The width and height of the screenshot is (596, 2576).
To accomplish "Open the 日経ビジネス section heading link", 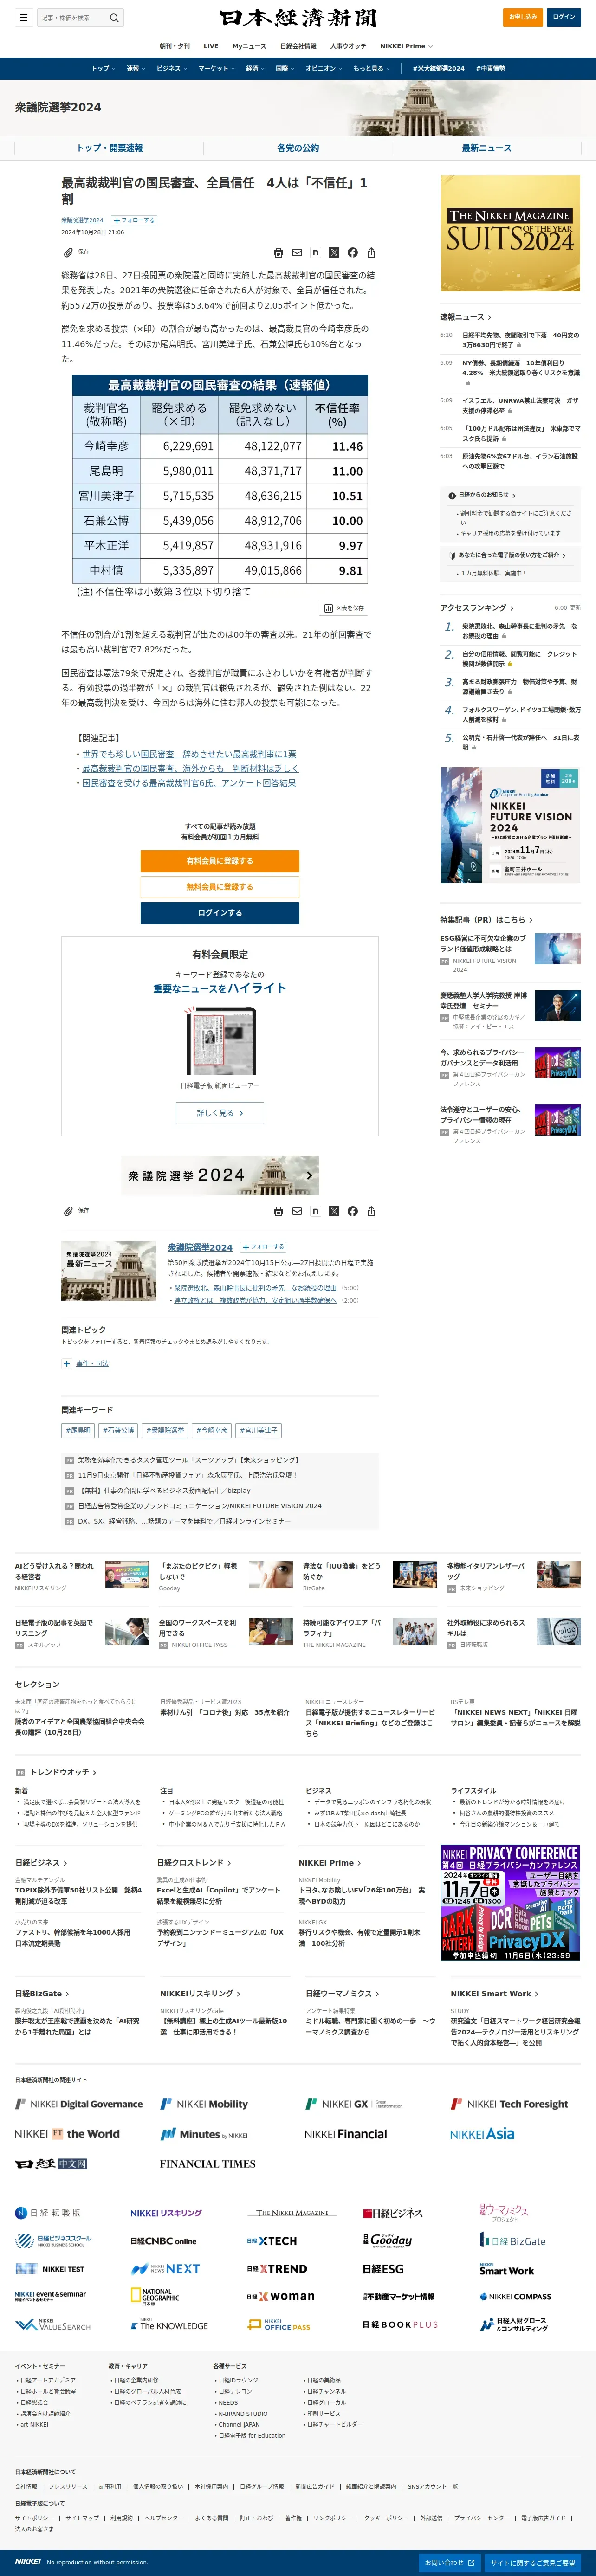I will [x=41, y=1863].
